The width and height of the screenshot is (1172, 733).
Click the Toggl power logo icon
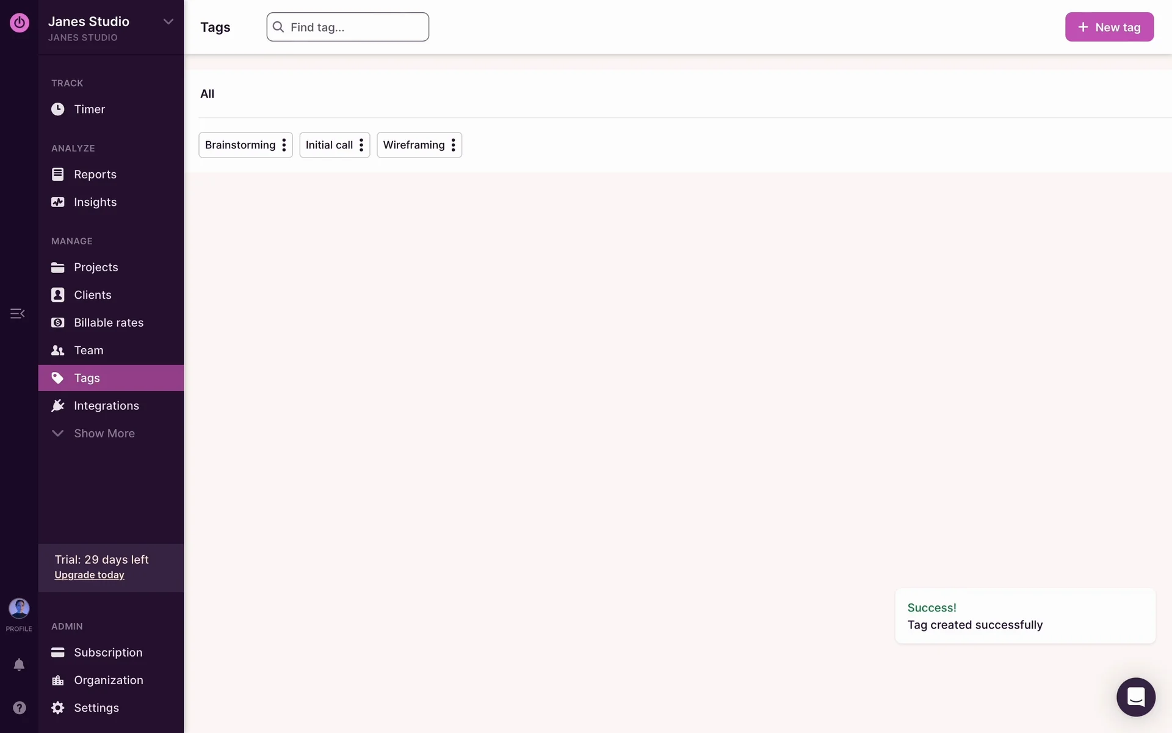pyautogui.click(x=19, y=23)
